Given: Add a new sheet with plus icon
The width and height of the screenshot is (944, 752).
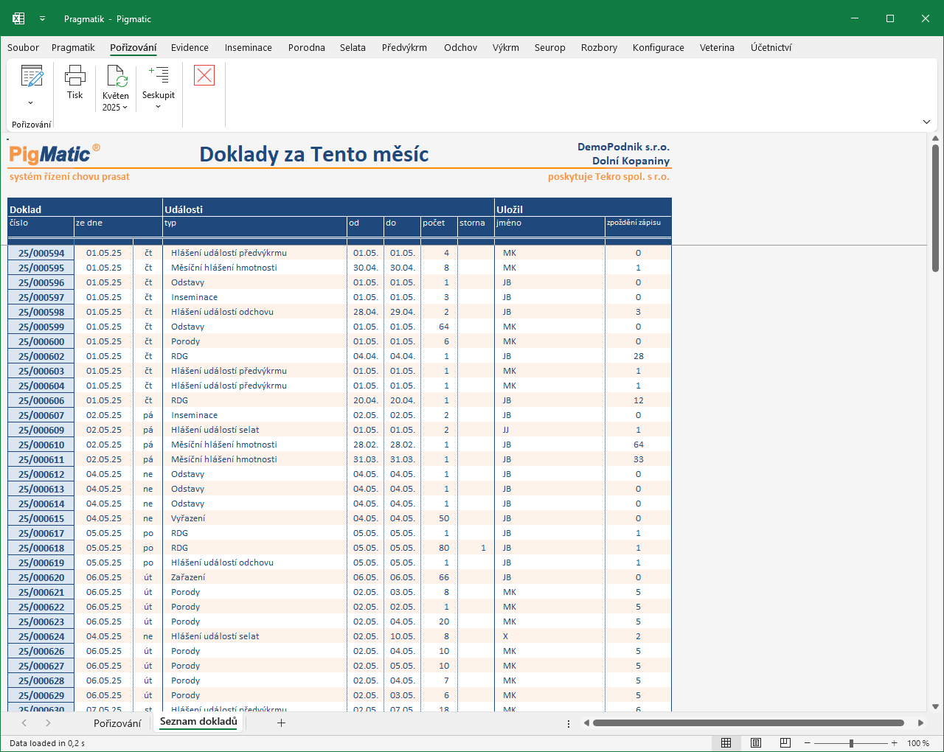Looking at the screenshot, I should click(x=281, y=723).
